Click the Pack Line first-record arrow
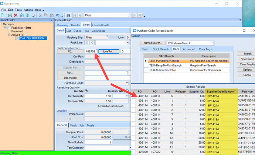 [87, 43]
